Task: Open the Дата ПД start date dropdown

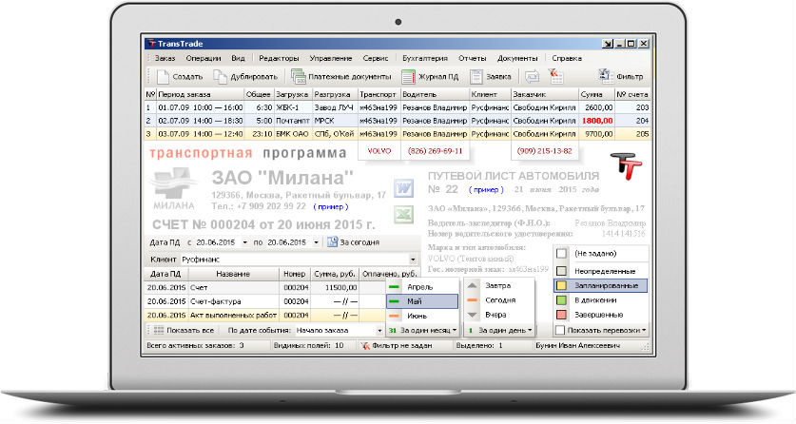Action: click(x=244, y=242)
